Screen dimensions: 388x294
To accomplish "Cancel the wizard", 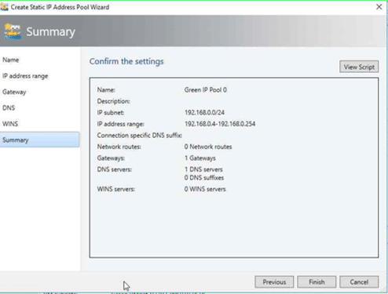I will (x=359, y=282).
